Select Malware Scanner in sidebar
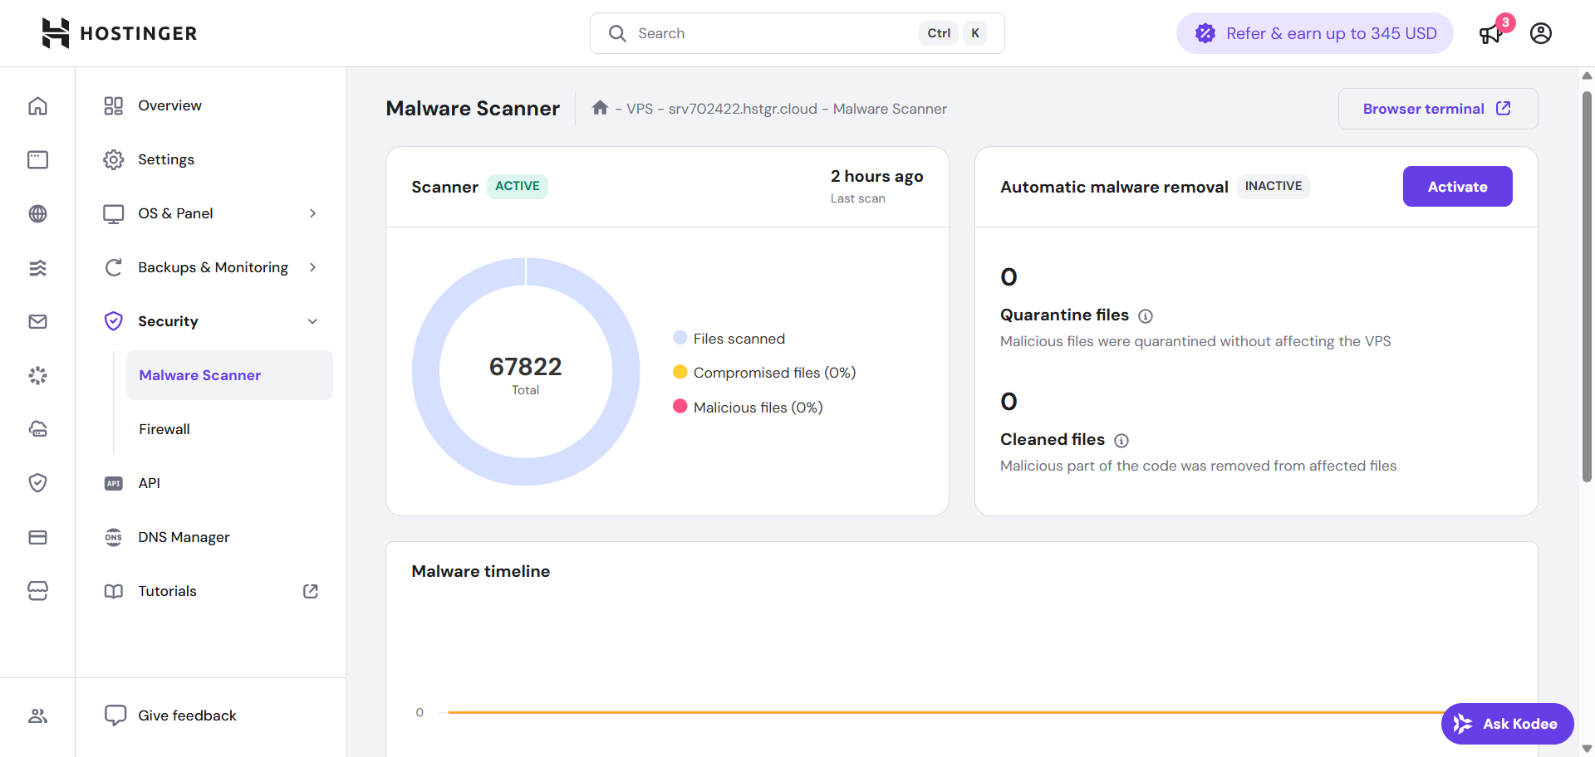This screenshot has width=1595, height=757. click(229, 375)
